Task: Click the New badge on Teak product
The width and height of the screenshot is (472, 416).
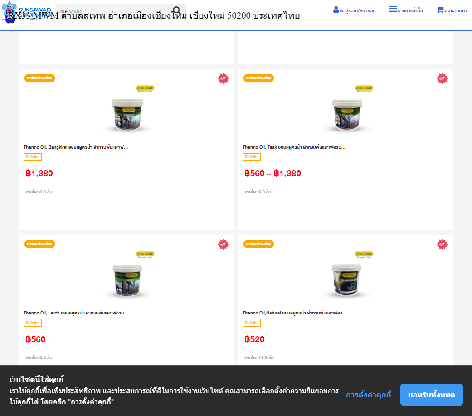Action: coord(442,78)
